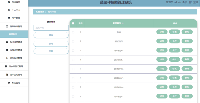Toggle the select-all checkbox in table header
The height and width of the screenshot is (103, 200).
(73, 23)
